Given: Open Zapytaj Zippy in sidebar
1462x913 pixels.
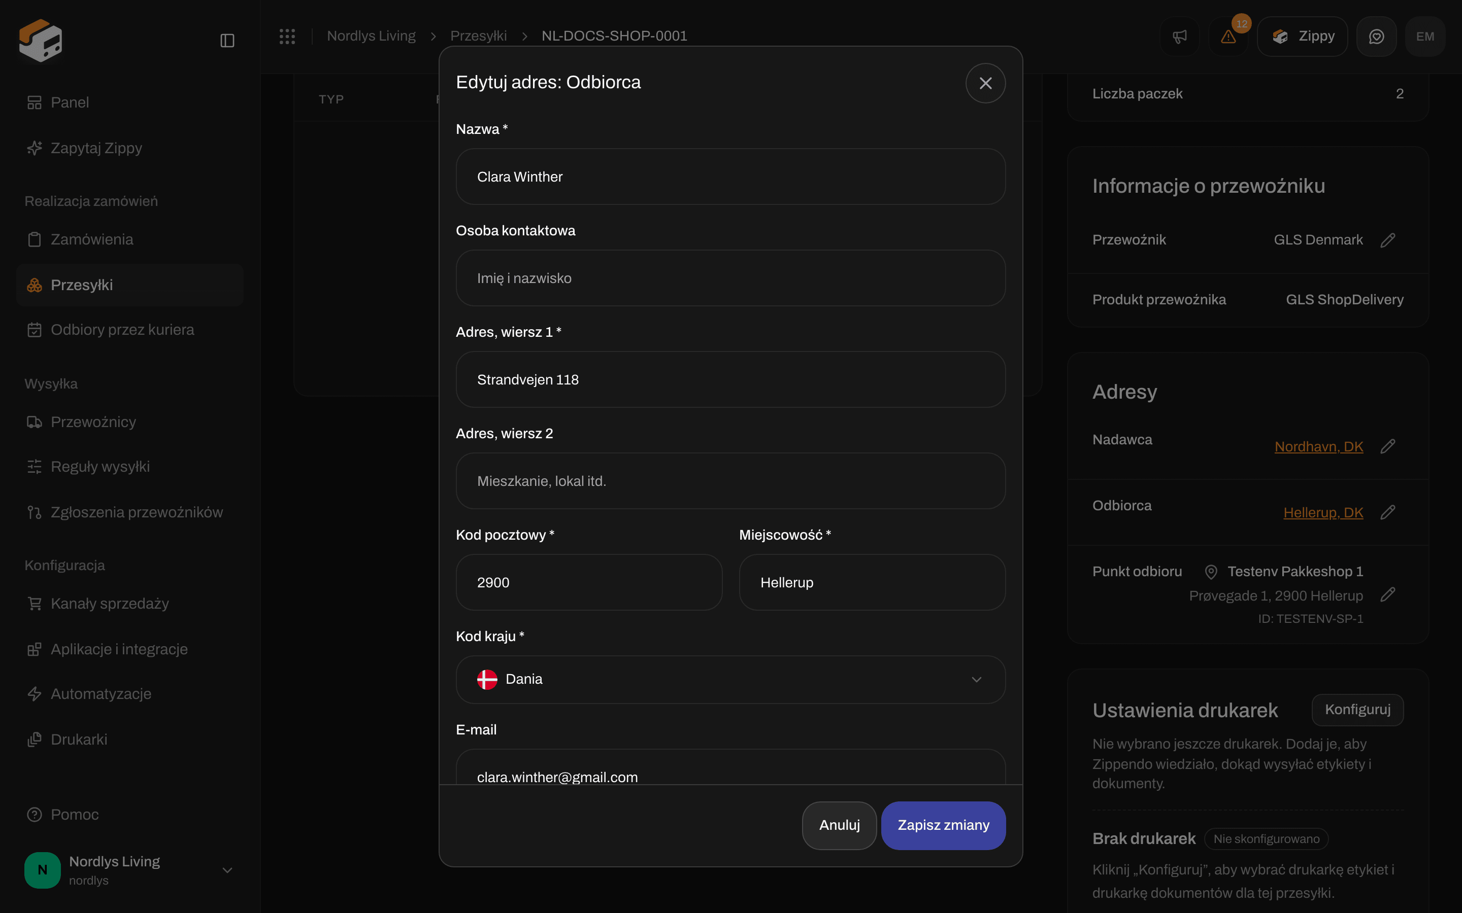Looking at the screenshot, I should 129,148.
